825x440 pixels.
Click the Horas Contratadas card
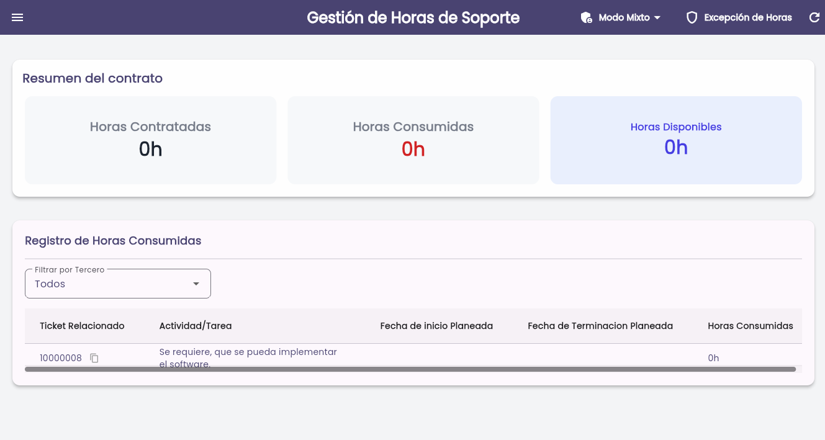pos(151,140)
